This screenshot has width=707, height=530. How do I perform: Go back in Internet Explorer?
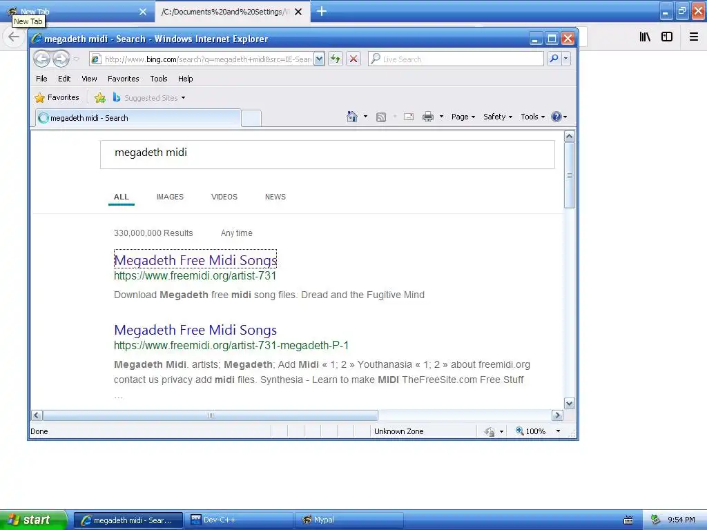point(41,59)
